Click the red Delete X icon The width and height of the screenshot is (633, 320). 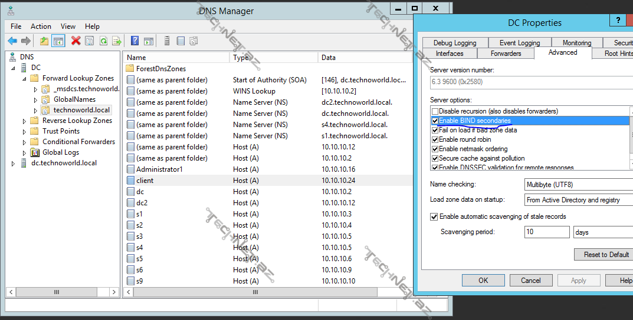click(76, 41)
